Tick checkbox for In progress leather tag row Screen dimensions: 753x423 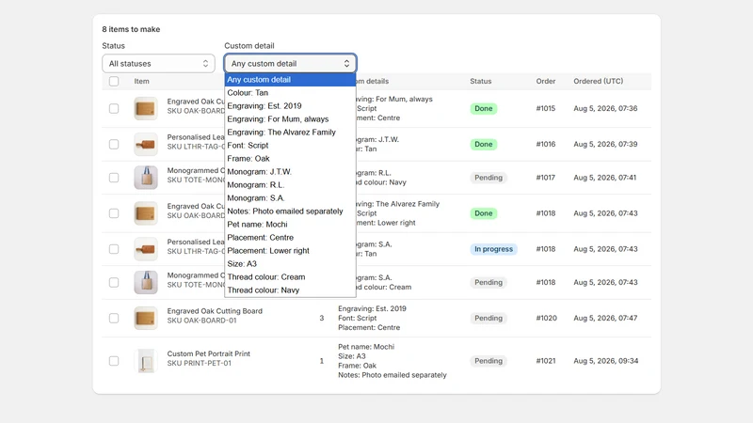[x=114, y=249]
